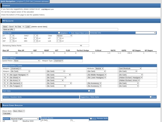Open the footgear refine +0 dropdown
Image resolution: width=162 pixels, height=122 pixels.
[6, 86]
